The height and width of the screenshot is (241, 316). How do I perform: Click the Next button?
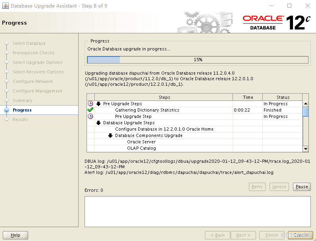tap(243, 235)
